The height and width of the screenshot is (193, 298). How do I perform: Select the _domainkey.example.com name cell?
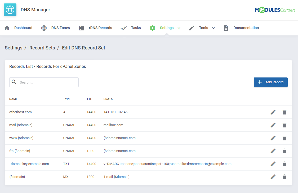pos(29,164)
